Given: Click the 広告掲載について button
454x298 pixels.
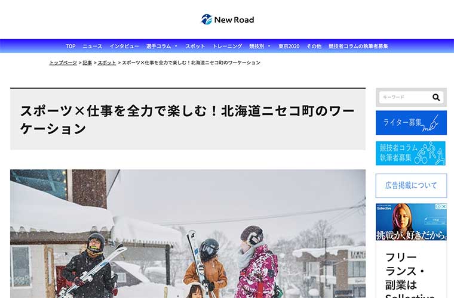Looking at the screenshot, I should 411,186.
